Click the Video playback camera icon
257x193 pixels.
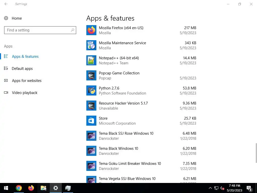6,92
